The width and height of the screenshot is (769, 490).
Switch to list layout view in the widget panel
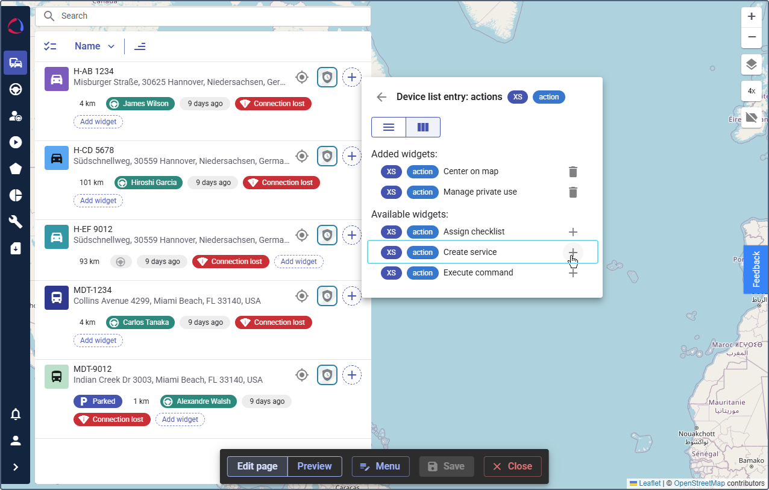tap(389, 127)
